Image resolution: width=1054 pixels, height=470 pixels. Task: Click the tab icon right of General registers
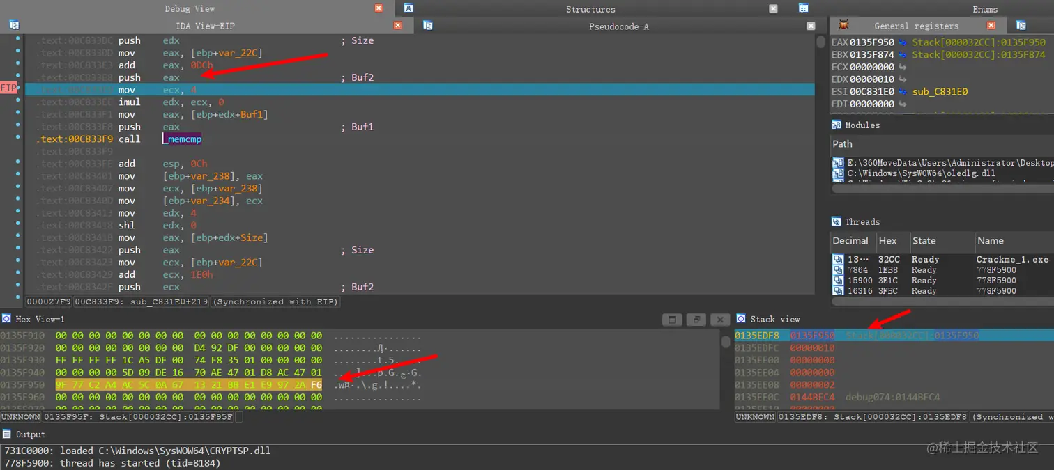coord(1021,26)
